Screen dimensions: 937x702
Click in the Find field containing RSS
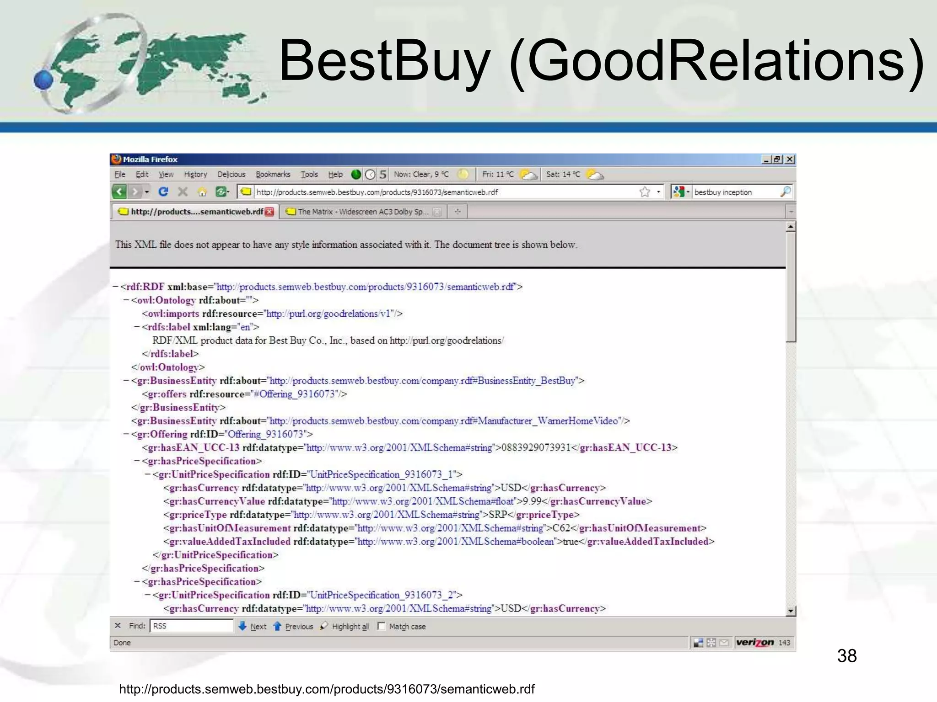(x=192, y=626)
